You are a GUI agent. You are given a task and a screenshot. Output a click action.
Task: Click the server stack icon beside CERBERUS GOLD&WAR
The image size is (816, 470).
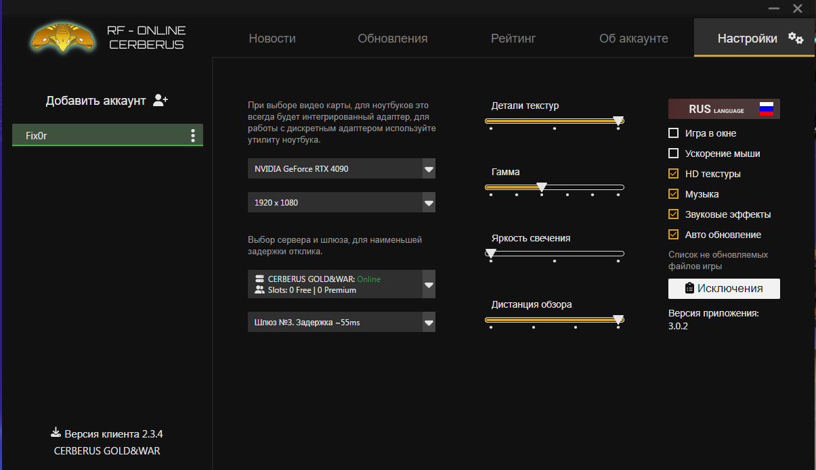tap(259, 279)
